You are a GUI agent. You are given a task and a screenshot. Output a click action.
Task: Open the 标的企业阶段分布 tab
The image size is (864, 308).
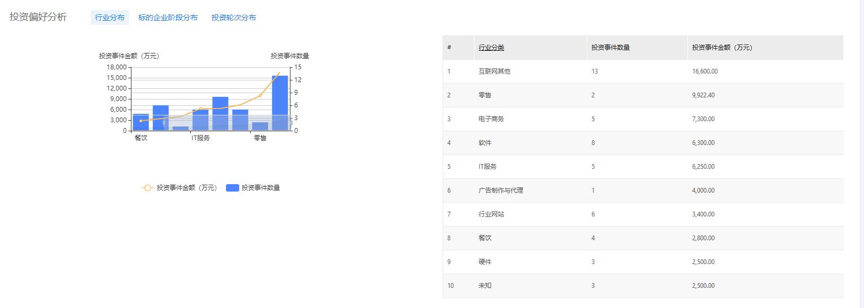[x=167, y=17]
